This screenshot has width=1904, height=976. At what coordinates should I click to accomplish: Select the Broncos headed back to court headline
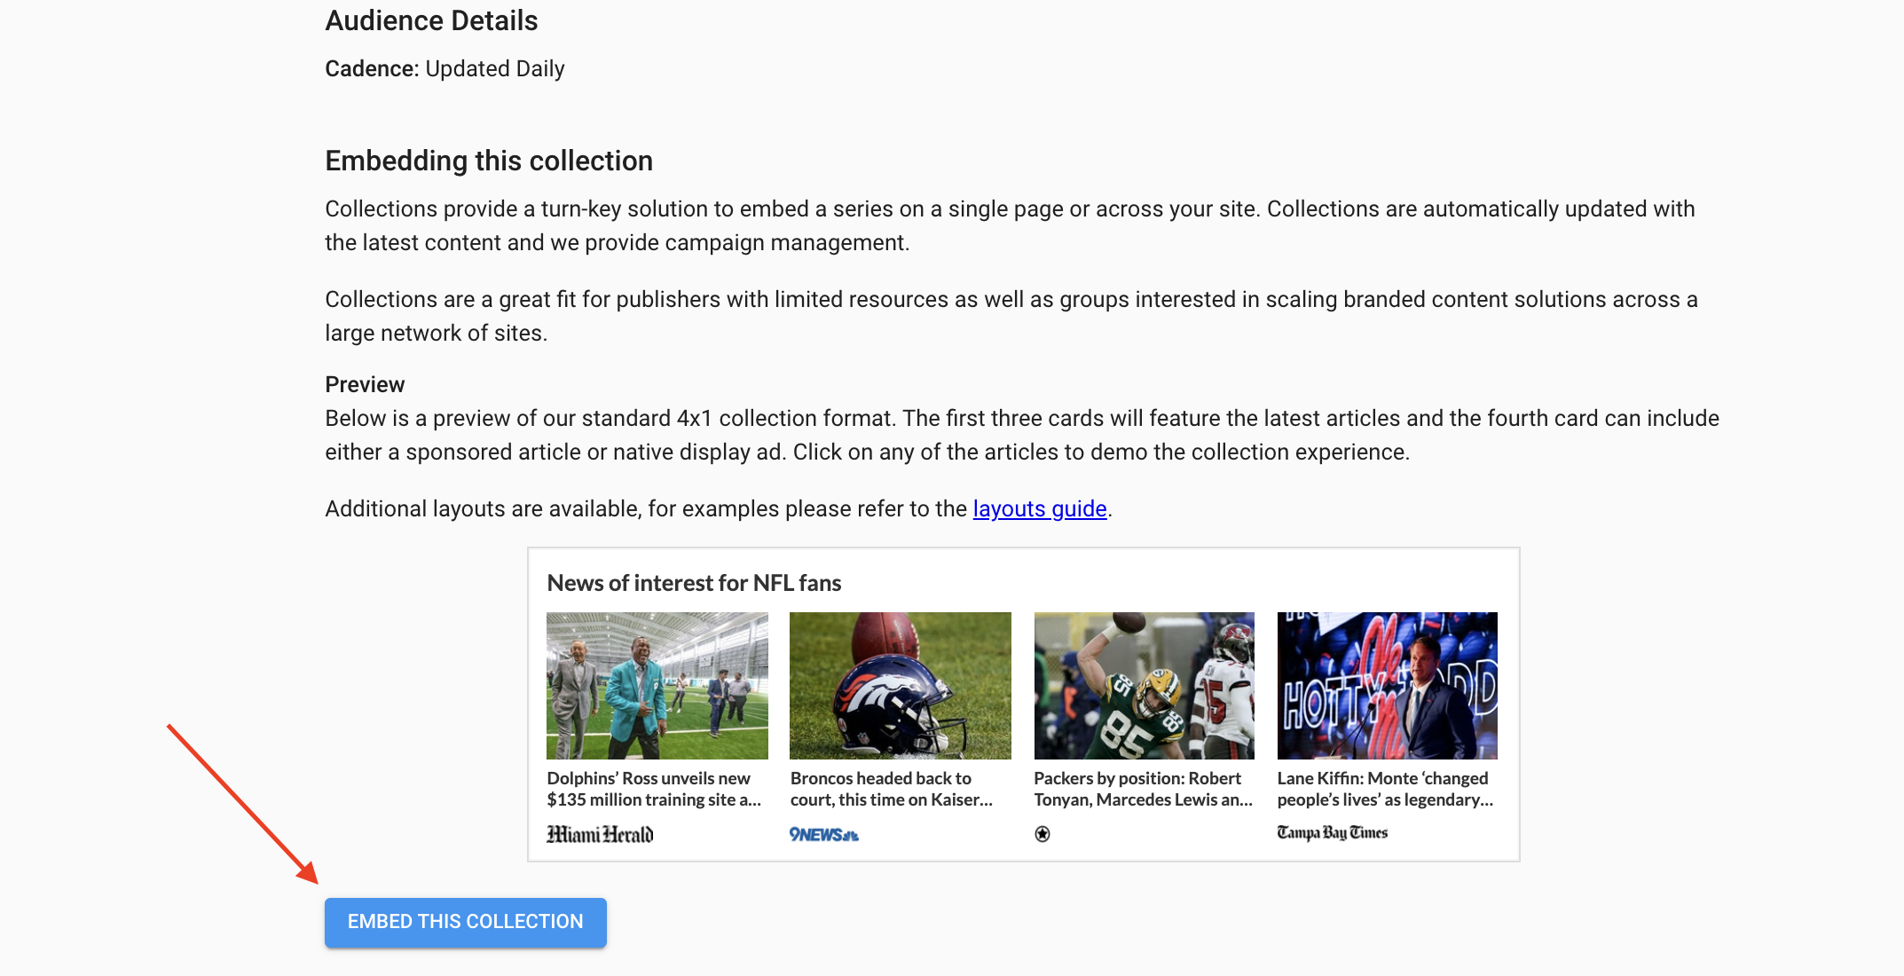point(891,789)
